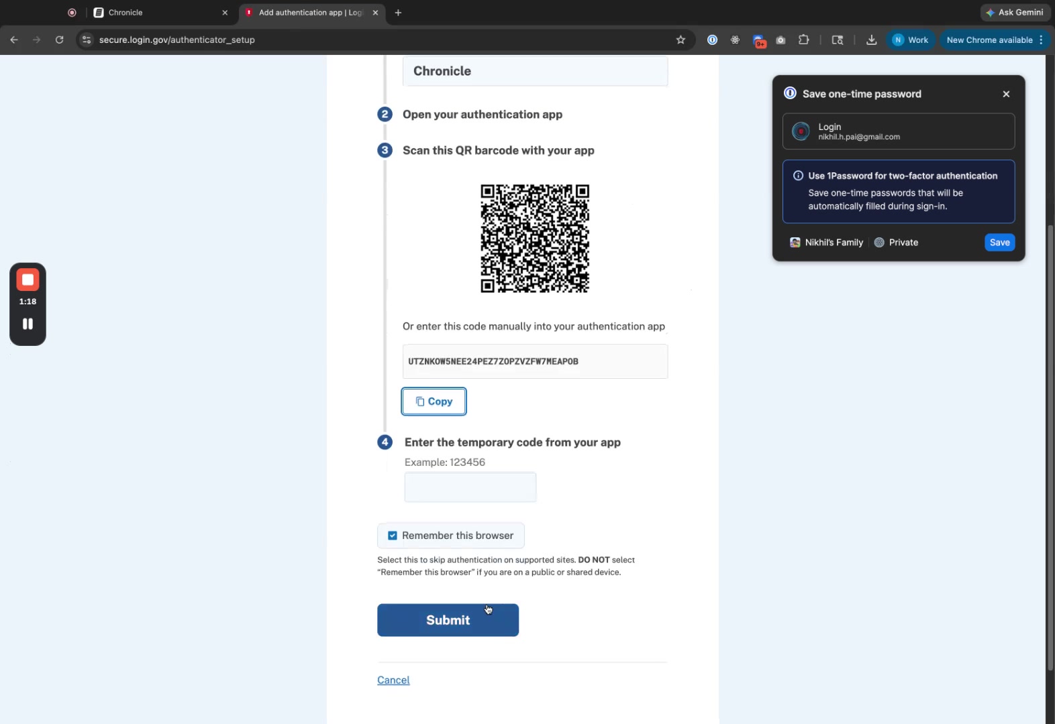The image size is (1055, 724).
Task: Cancel the authenticator setup
Action: tap(393, 680)
